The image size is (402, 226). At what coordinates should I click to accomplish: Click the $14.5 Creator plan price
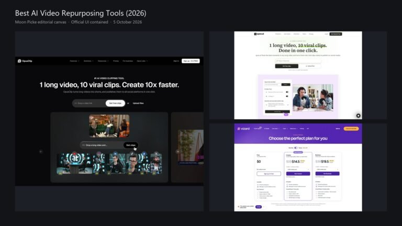(296, 162)
